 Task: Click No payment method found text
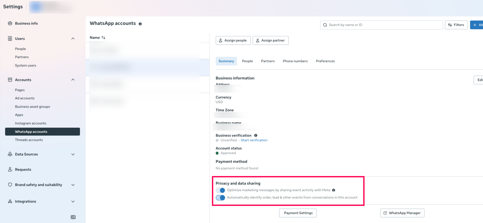coord(237,168)
